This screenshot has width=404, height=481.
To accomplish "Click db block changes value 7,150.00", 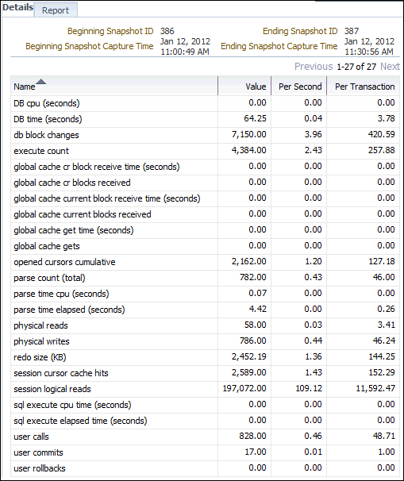I will click(248, 134).
